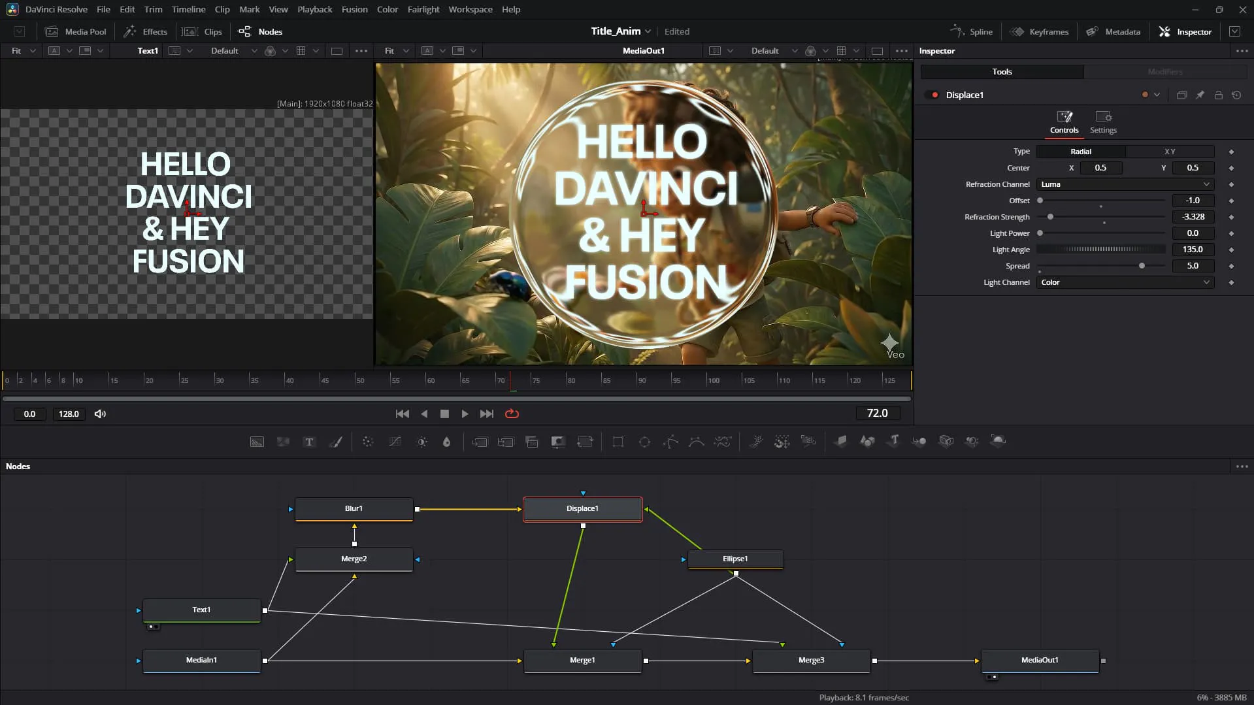This screenshot has width=1254, height=705.
Task: Open the Playback menu
Action: click(314, 9)
